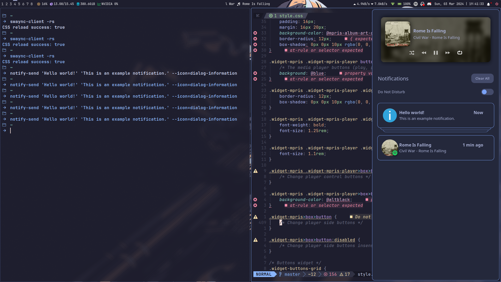Click the disk icon showing 380.6GiB
The height and width of the screenshot is (282, 501).
click(78, 4)
